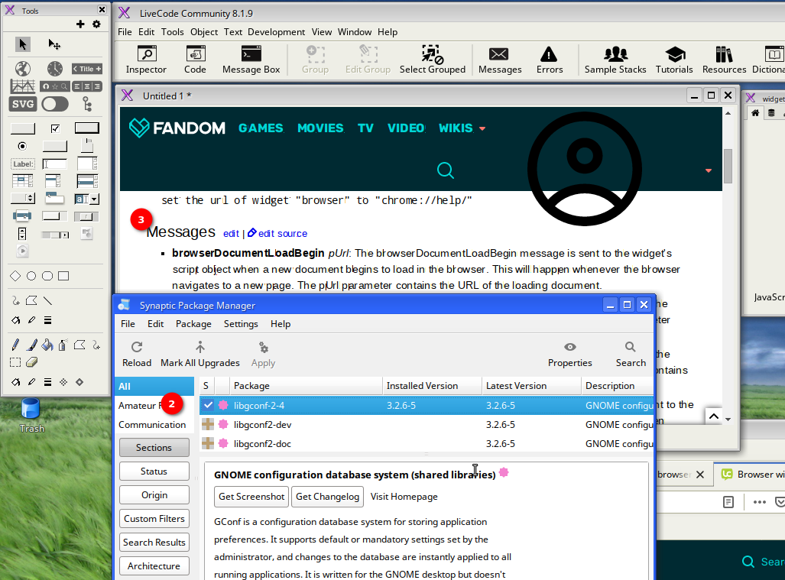Viewport: 785px width, 580px height.
Task: Click the status checkbox for libgconf-2-4
Action: [208, 405]
